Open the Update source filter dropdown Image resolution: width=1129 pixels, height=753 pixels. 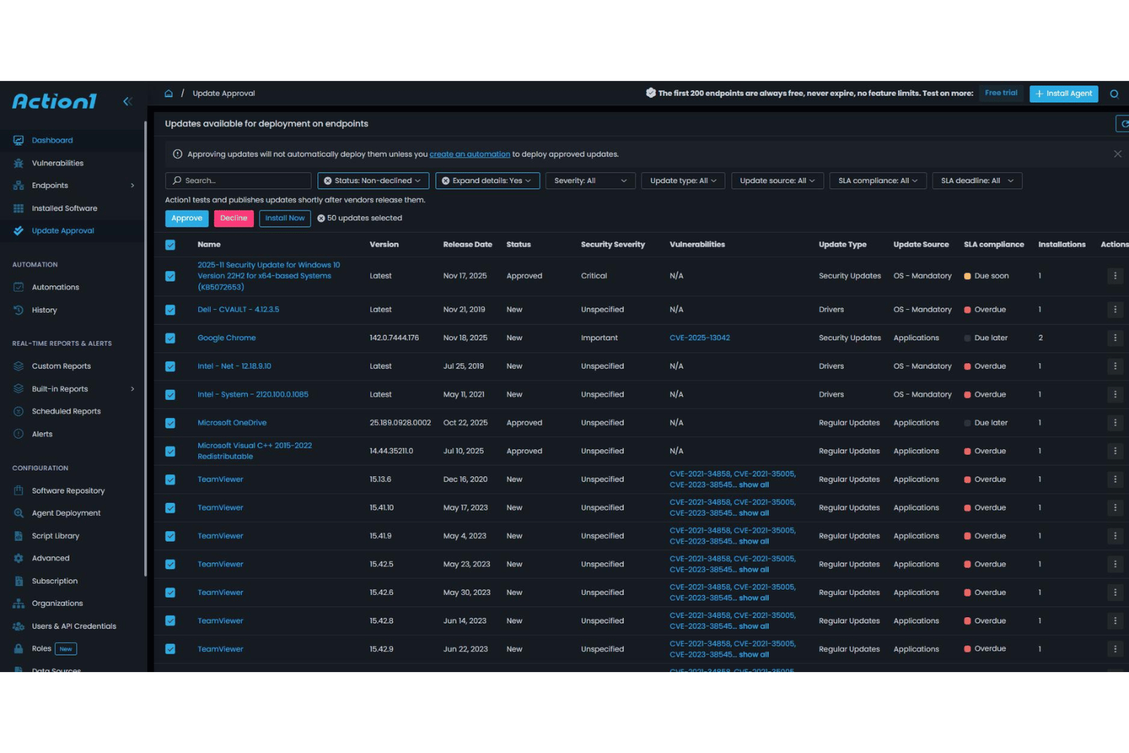[777, 181]
